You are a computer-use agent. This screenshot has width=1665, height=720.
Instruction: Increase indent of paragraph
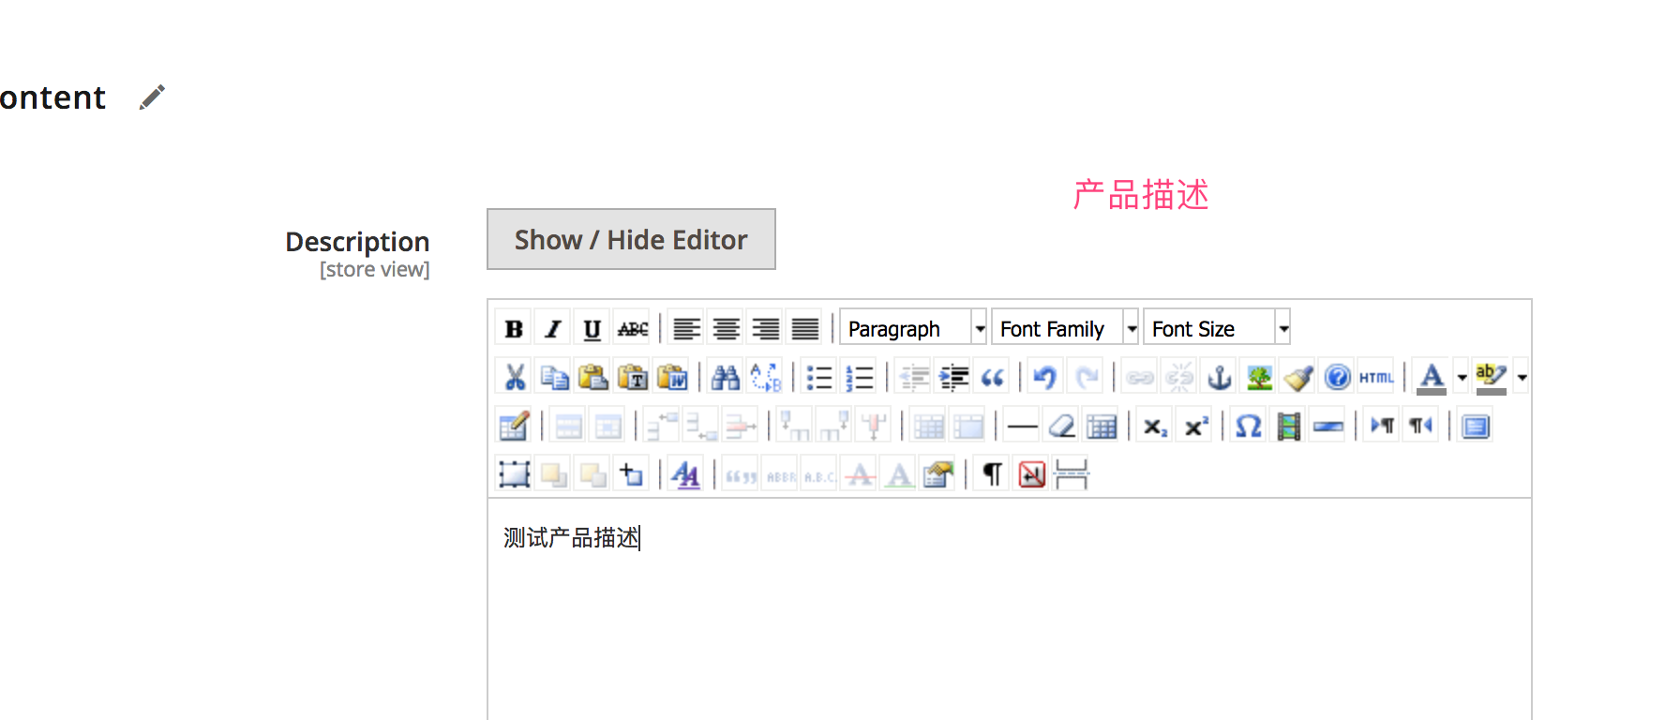point(953,377)
